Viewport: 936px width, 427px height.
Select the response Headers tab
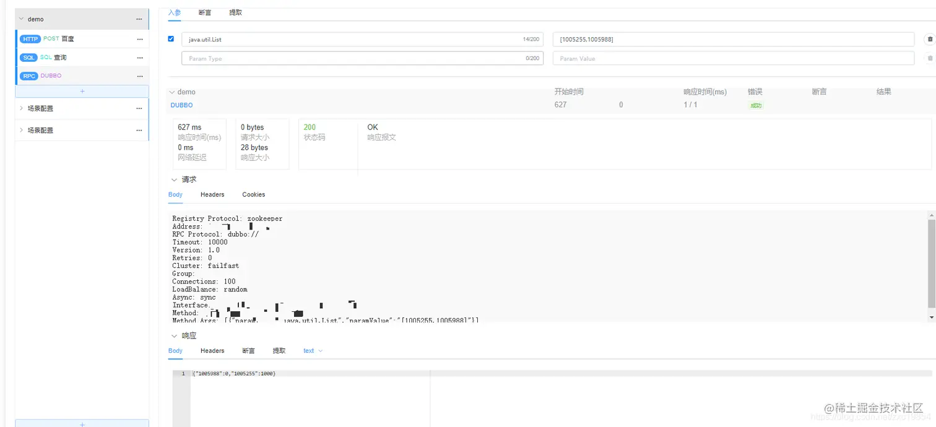(212, 351)
